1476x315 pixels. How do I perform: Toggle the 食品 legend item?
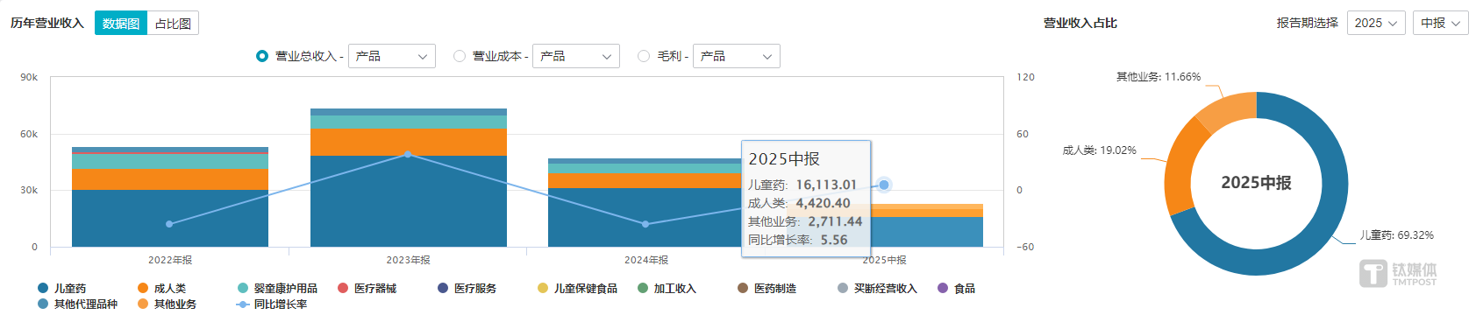(x=957, y=288)
